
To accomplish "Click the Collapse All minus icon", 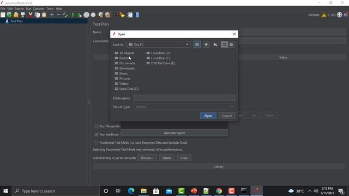I will coord(58,15).
